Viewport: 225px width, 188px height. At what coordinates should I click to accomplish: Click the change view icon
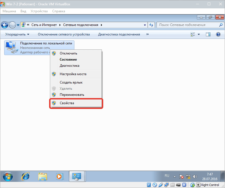click(x=193, y=34)
